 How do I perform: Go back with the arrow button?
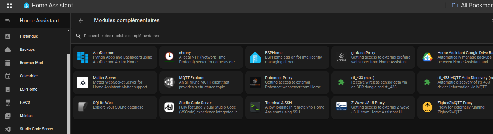81,21
